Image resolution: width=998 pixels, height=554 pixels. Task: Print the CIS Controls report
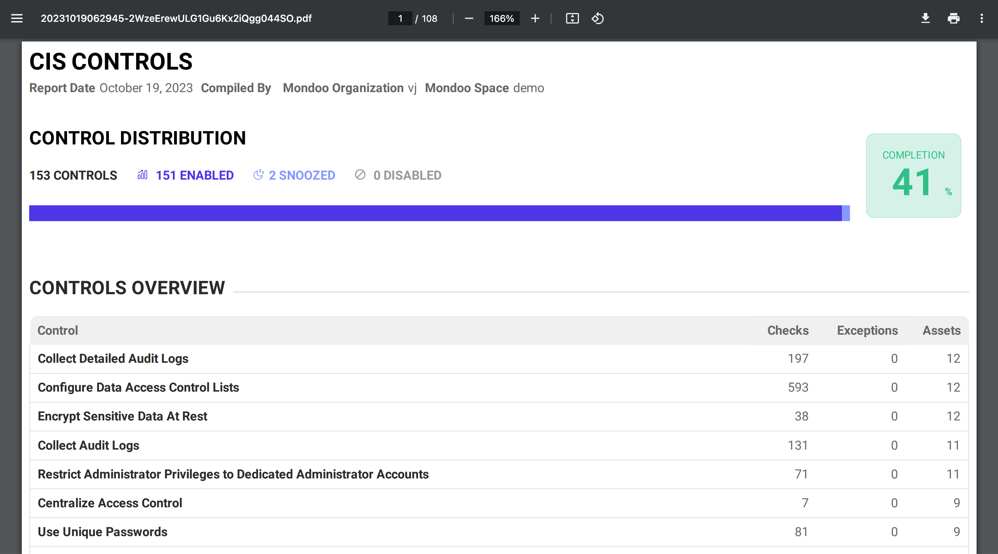coord(954,18)
